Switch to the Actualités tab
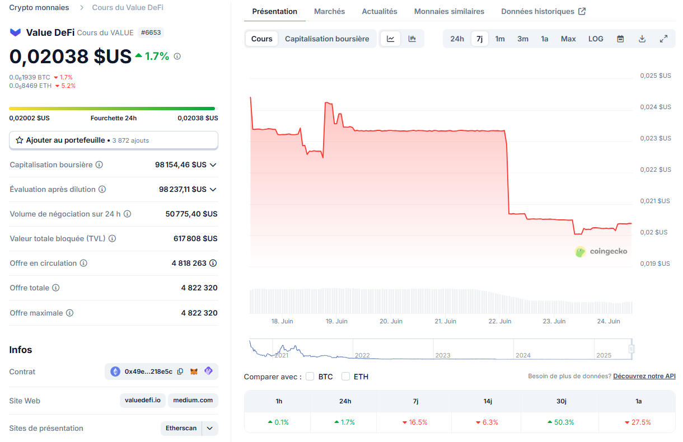Viewport: 683px width, 442px height. click(x=380, y=11)
